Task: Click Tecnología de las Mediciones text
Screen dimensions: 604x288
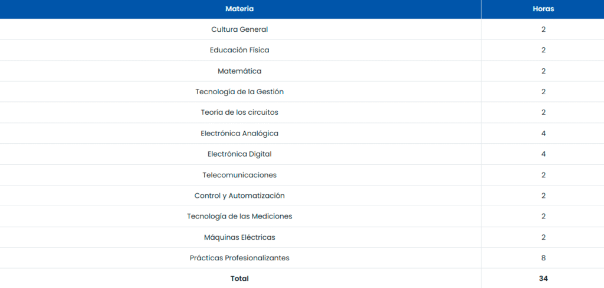Action: (x=239, y=216)
